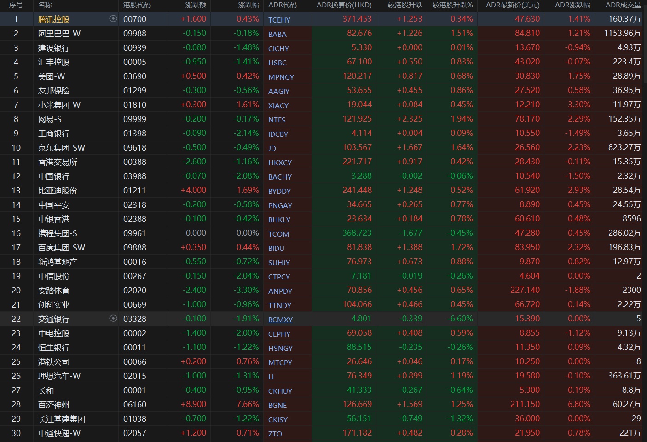The image size is (647, 442).
Task: Open the MPNGY ADR code
Action: (281, 77)
